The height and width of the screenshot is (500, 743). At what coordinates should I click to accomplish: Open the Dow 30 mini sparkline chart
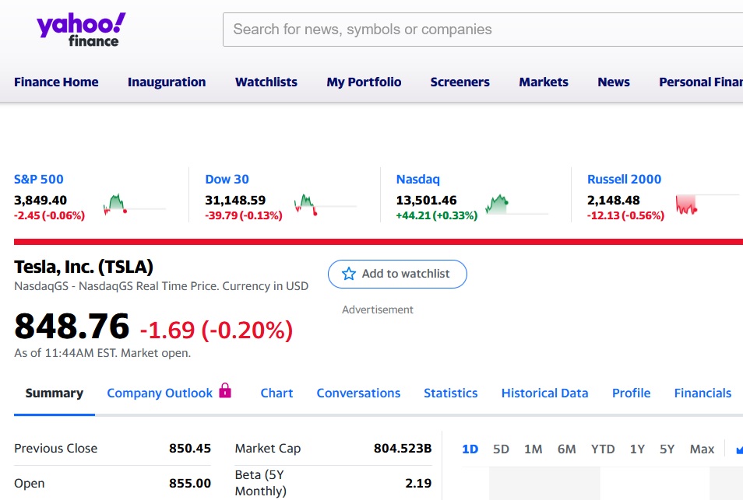(x=325, y=205)
